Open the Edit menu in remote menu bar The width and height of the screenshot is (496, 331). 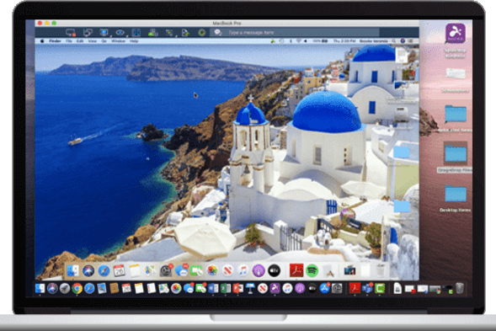(x=80, y=40)
